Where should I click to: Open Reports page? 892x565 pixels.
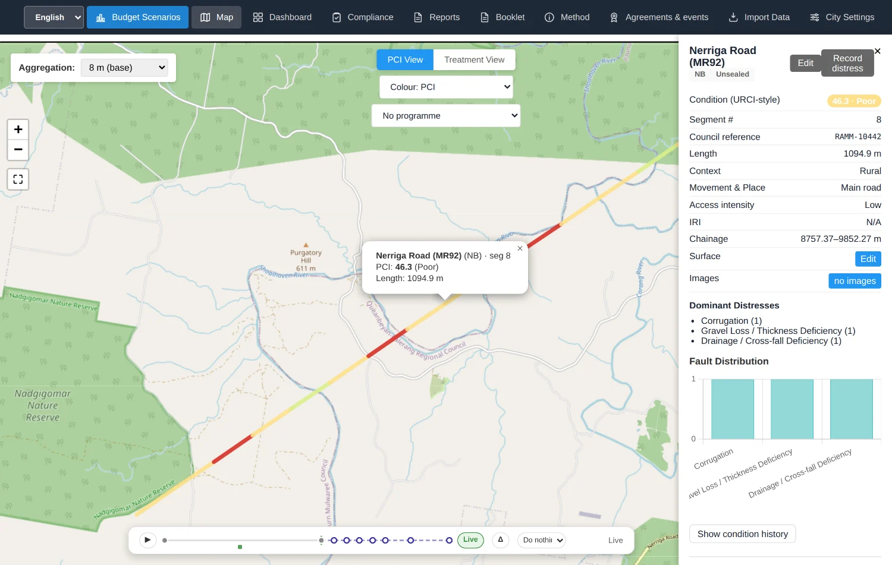pyautogui.click(x=436, y=17)
